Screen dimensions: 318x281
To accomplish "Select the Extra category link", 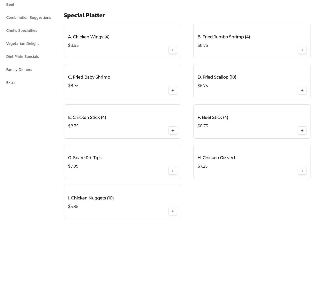I will click(x=11, y=83).
